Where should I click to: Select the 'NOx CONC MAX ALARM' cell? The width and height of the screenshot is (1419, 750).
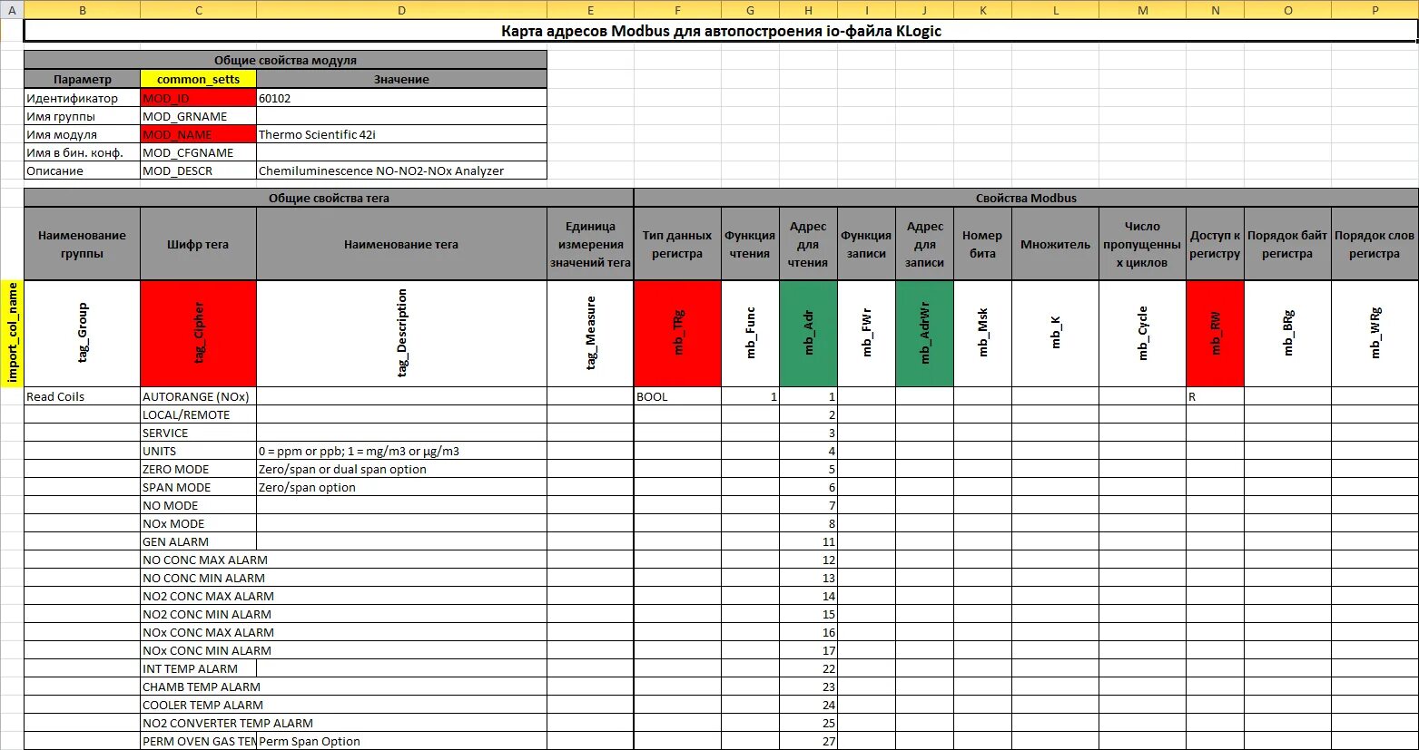point(199,633)
